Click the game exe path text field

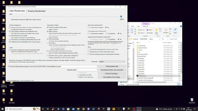point(53,66)
